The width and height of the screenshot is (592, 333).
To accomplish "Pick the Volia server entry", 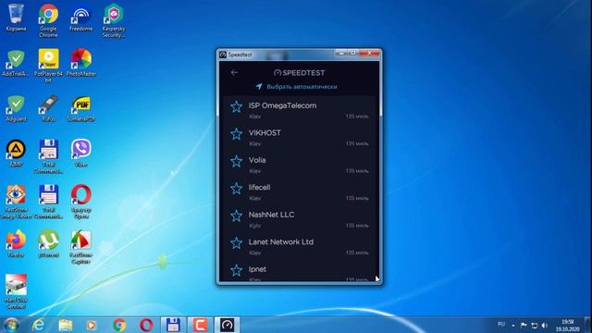I will (299, 165).
